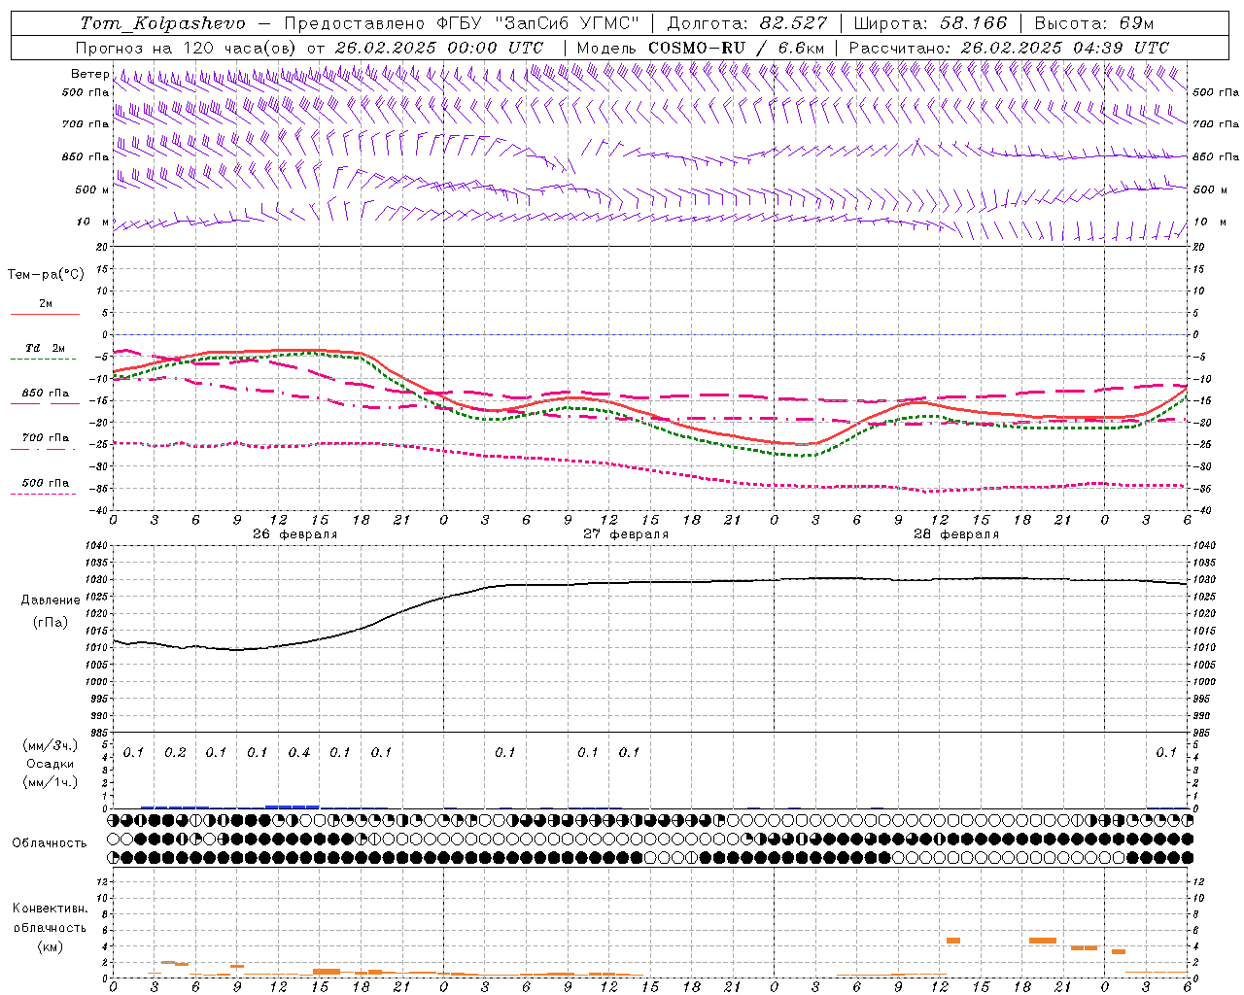Select the 'Предоставлено ФГБУ "ЗапСиб УГМС"' header text
The width and height of the screenshot is (1244, 995).
(x=462, y=23)
